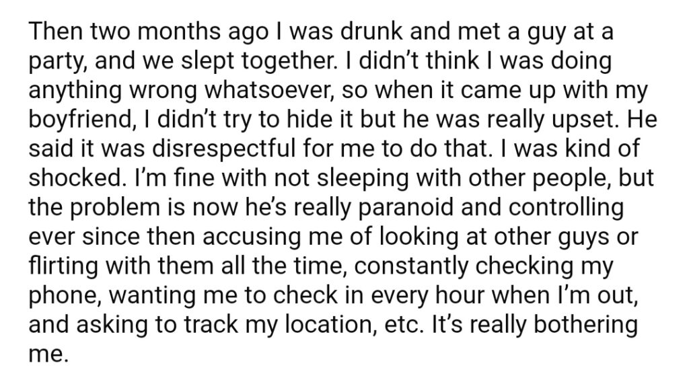Click the word "drunk" in the first line
Image resolution: width=689 pixels, height=392 pixels.
tap(371, 32)
